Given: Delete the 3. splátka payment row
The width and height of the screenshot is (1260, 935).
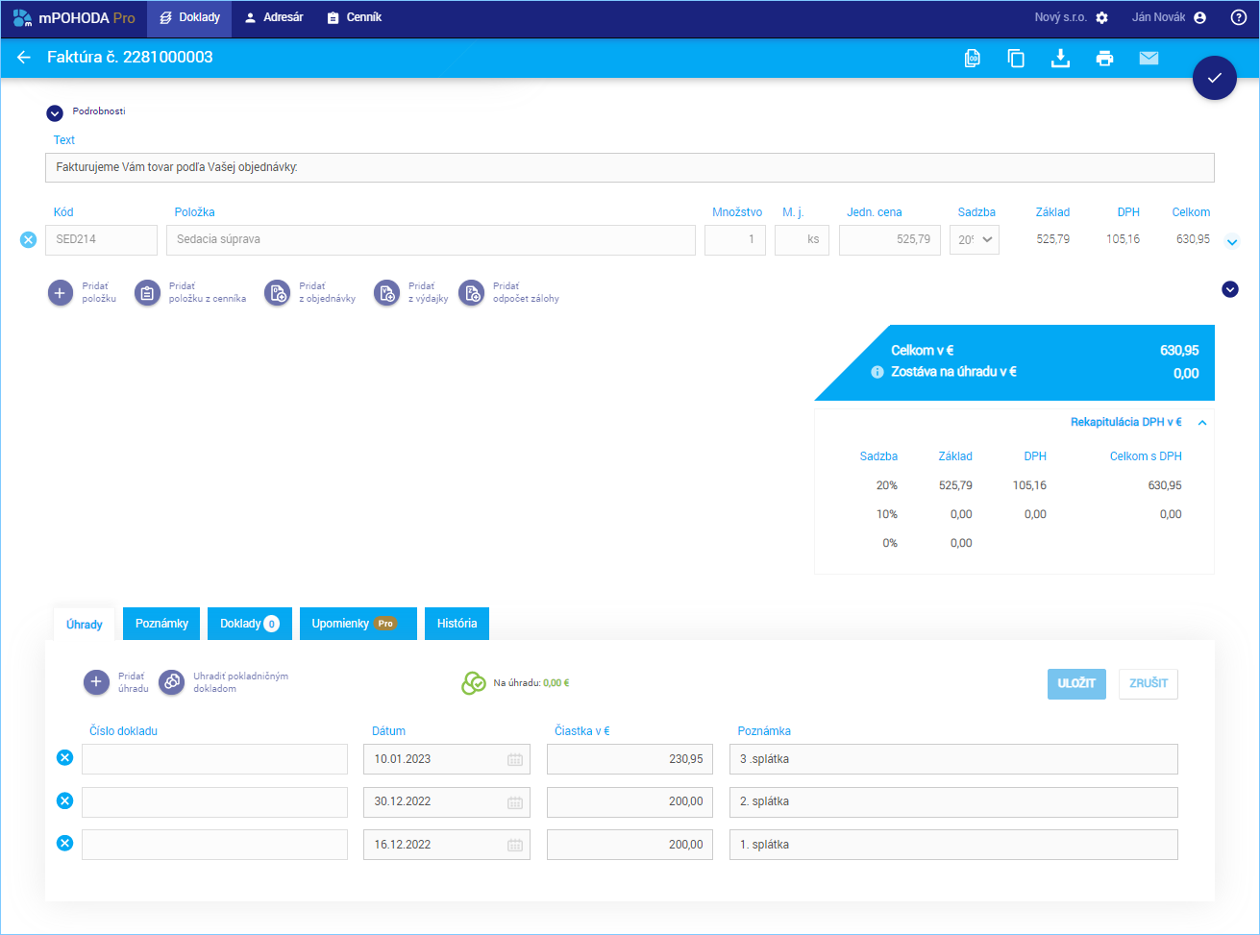Looking at the screenshot, I should click(64, 758).
